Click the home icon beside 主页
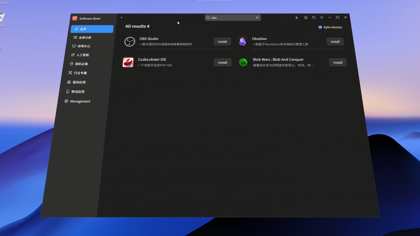This screenshot has height=236, width=420. pyautogui.click(x=76, y=29)
